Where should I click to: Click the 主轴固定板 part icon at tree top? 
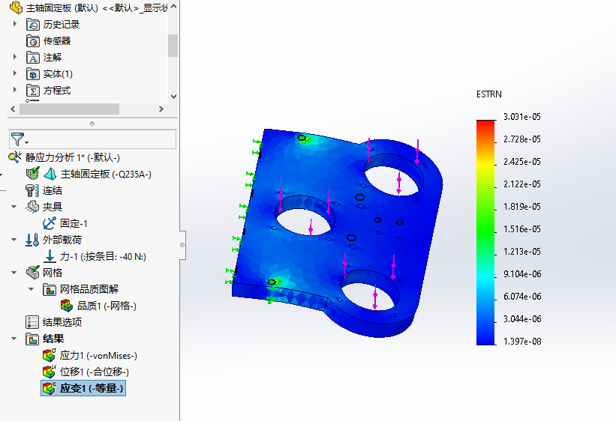[x=16, y=7]
